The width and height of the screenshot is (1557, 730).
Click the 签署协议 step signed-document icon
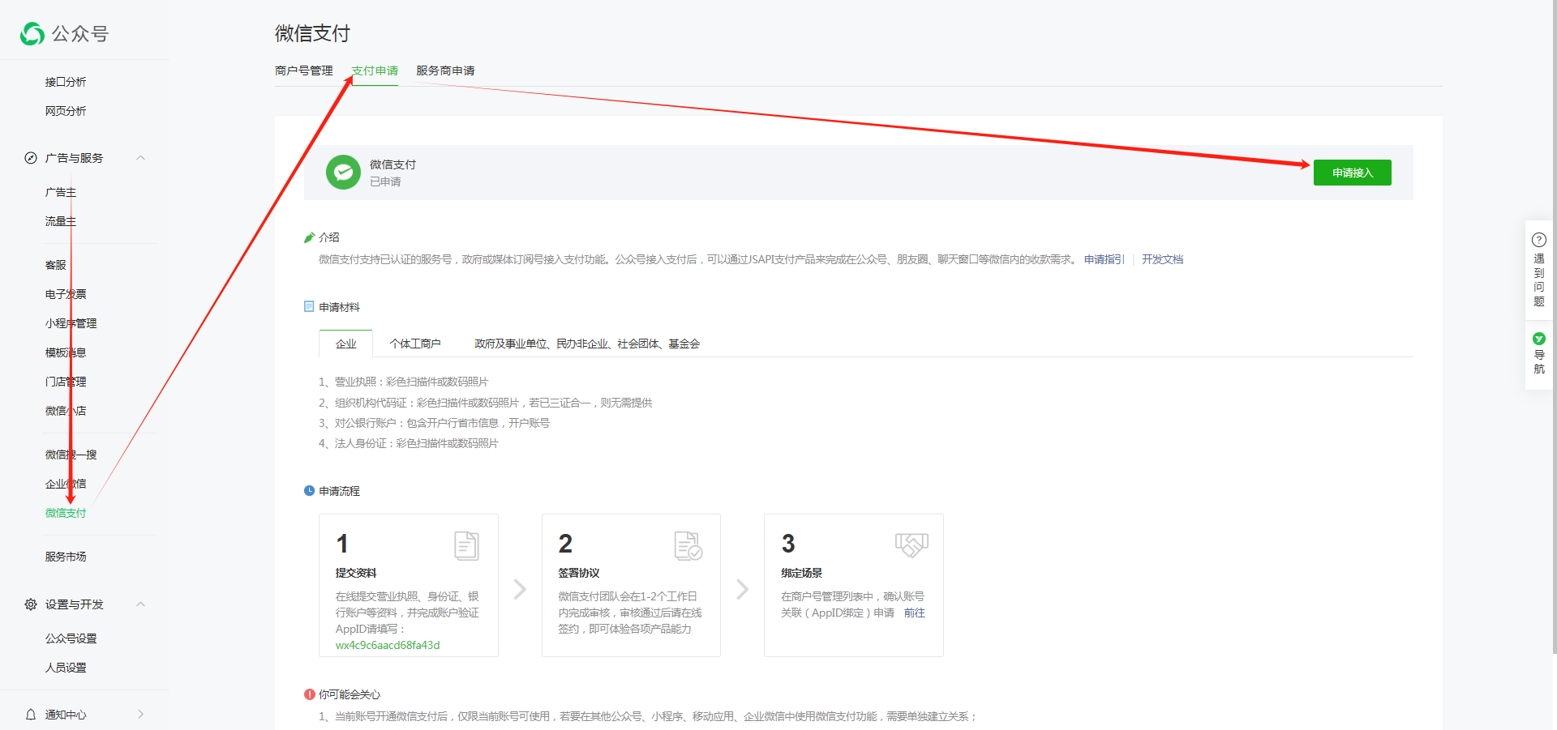point(688,546)
